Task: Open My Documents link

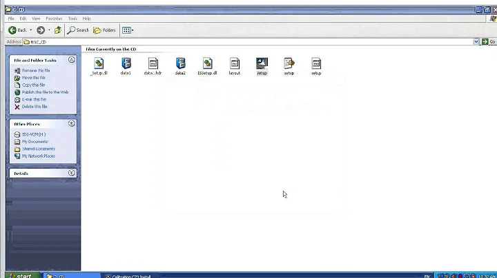Action: click(35, 142)
